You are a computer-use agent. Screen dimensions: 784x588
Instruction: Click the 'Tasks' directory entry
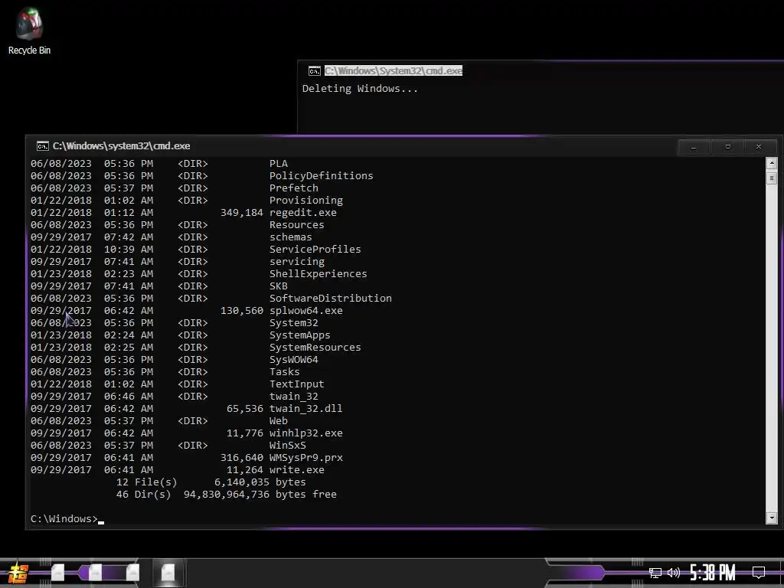[x=285, y=372]
